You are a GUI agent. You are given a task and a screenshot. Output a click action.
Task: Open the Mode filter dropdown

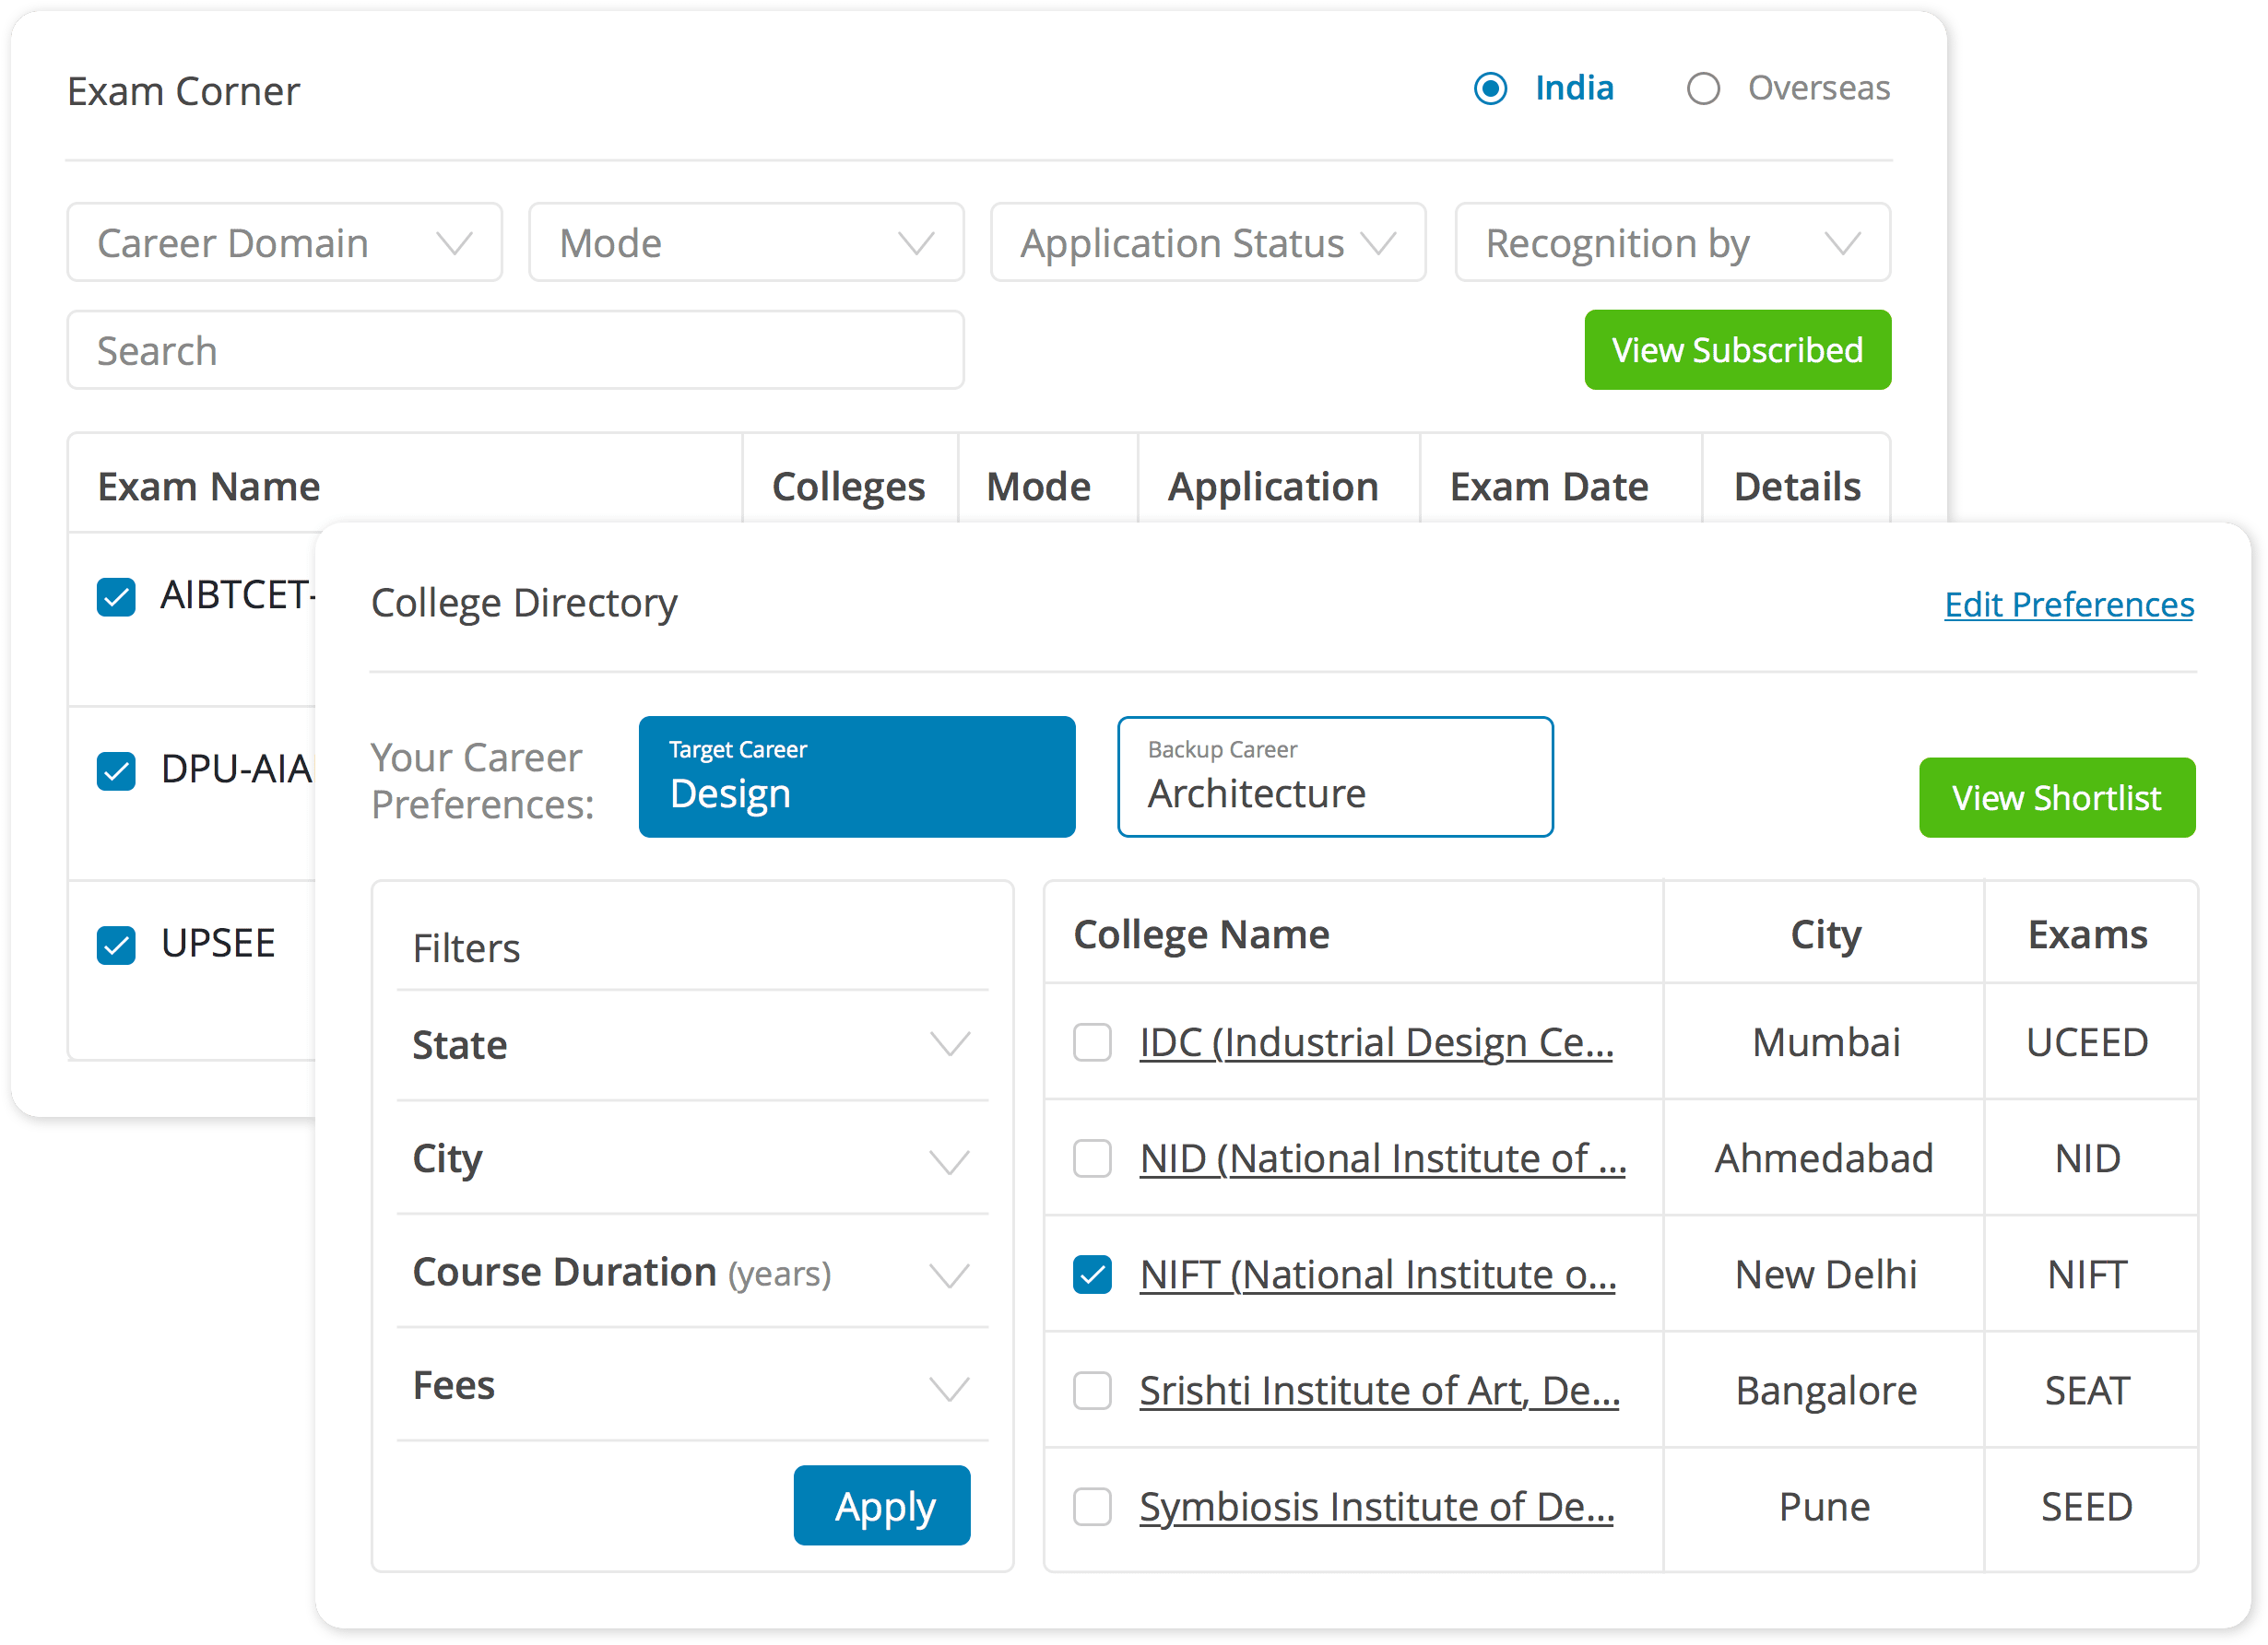746,243
